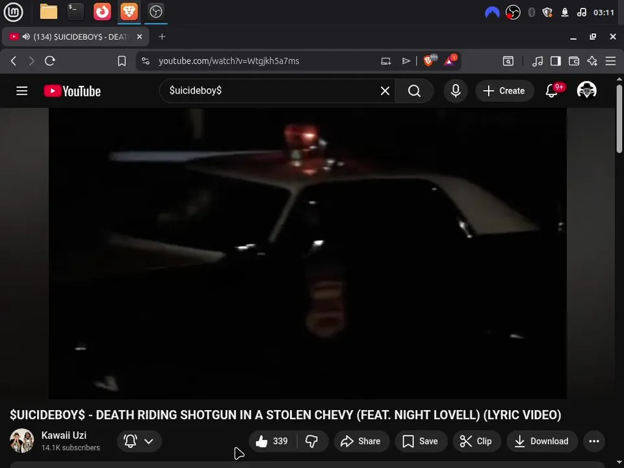This screenshot has width=624, height=468.
Task: Click the page search toolbar icon
Action: coord(508,61)
